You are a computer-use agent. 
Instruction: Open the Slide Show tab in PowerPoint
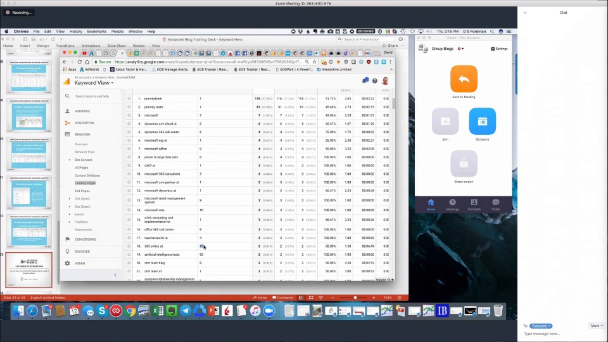tap(117, 46)
